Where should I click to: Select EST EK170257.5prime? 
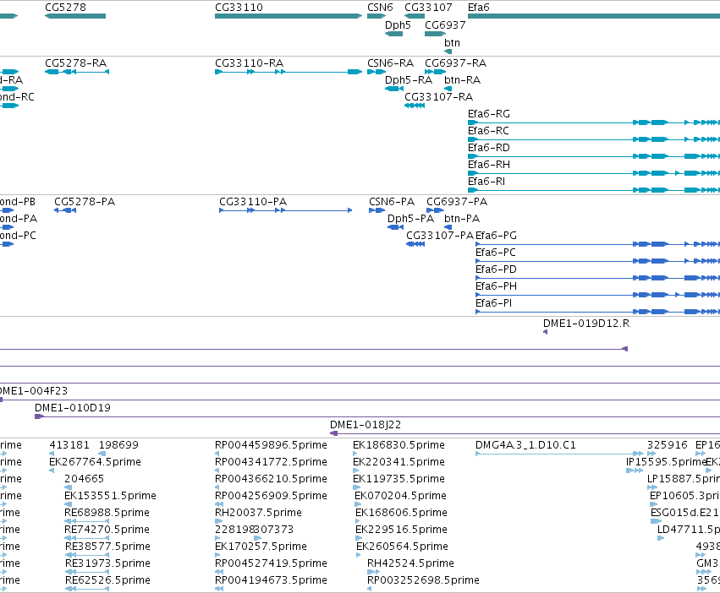(x=217, y=555)
